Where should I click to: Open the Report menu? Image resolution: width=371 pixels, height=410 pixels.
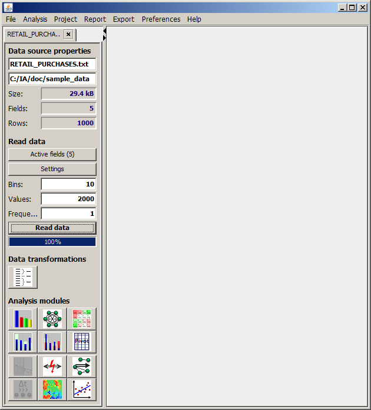coord(95,19)
